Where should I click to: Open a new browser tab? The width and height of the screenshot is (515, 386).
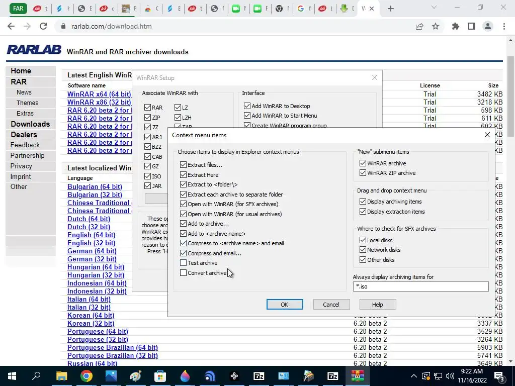pos(390,9)
